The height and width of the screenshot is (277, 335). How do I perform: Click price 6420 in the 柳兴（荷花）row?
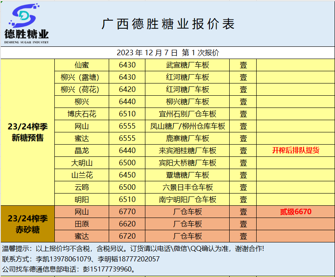(x=127, y=89)
